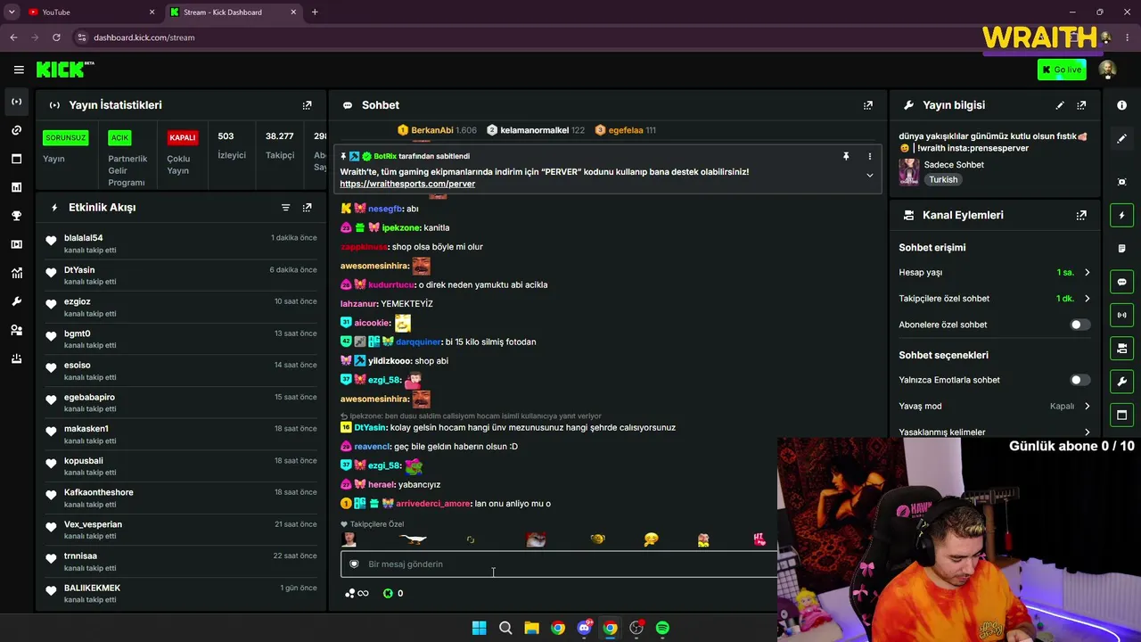1141x642 pixels.
Task: Click the document icon in the right sidebar
Action: [1121, 249]
